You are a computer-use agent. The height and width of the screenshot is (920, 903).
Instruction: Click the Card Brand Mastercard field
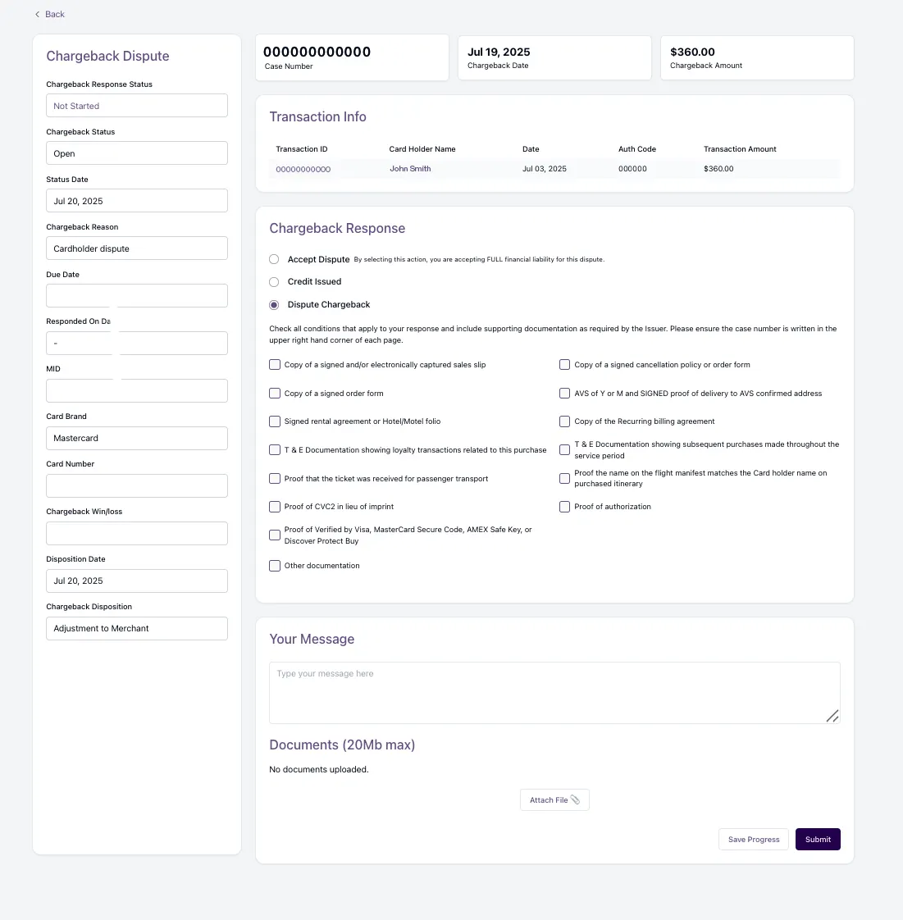click(137, 439)
